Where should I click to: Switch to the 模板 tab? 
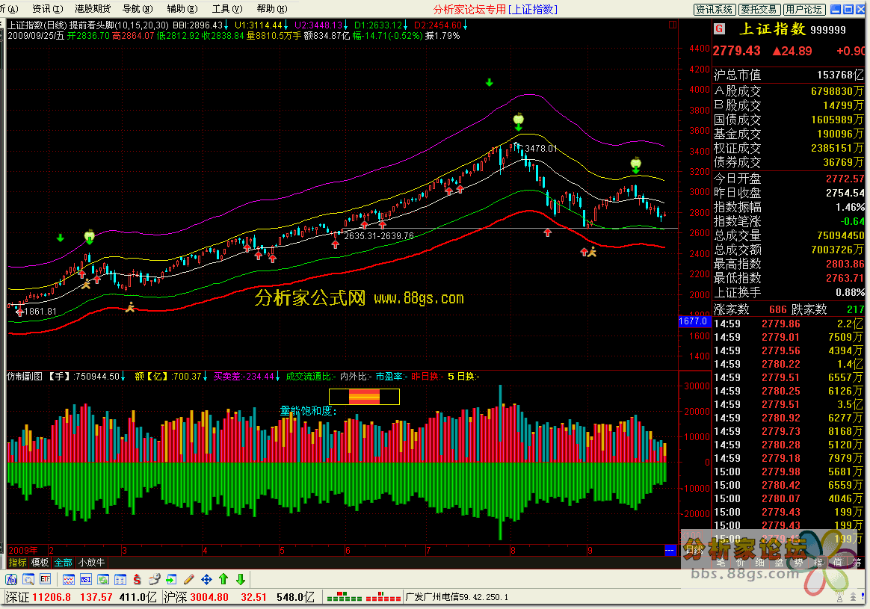pos(40,563)
